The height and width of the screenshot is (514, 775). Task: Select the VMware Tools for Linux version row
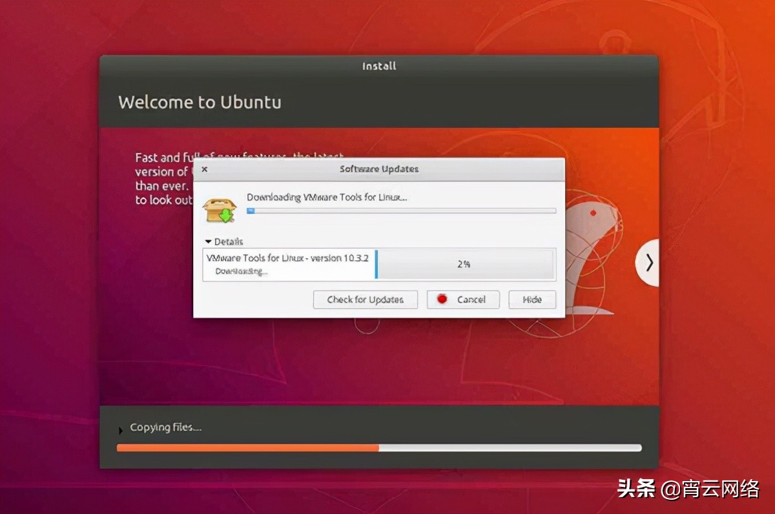(379, 265)
